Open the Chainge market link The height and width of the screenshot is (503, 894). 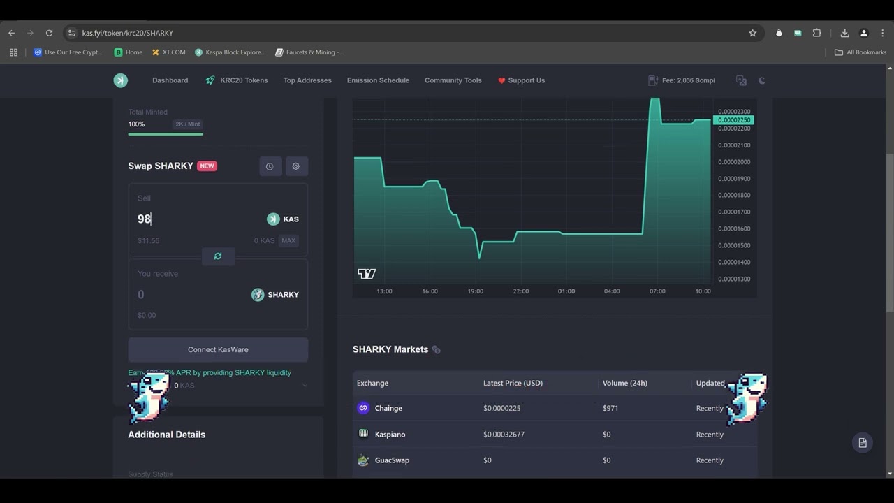388,408
